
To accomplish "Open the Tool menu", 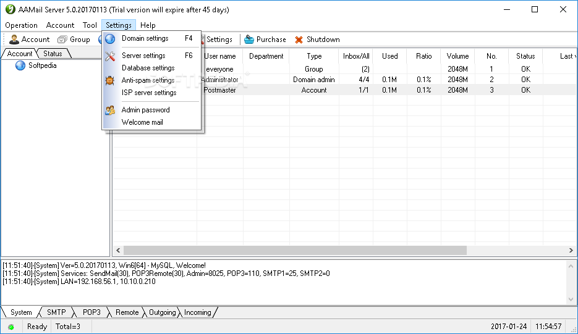I will tap(90, 25).
